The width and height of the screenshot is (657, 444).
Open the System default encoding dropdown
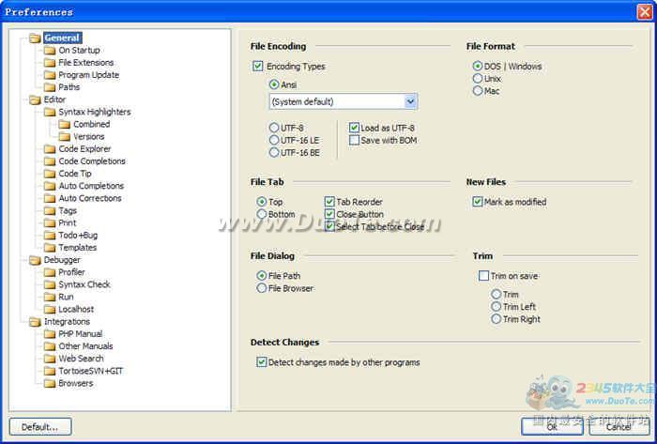pos(410,101)
